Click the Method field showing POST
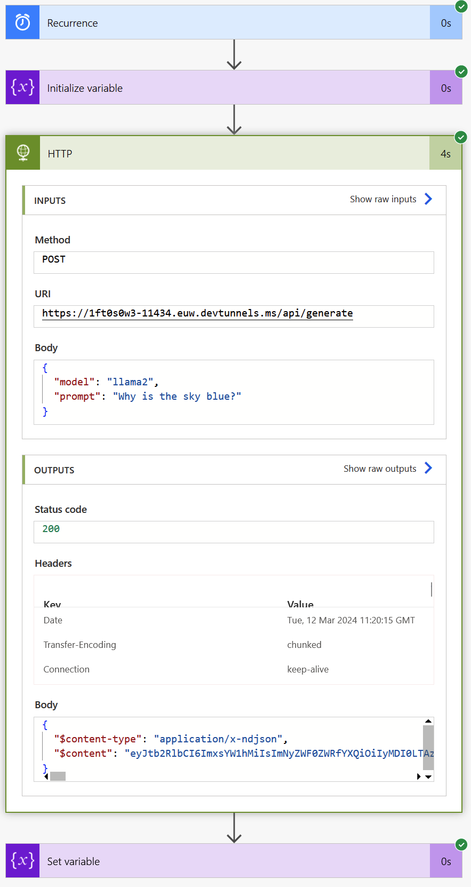Viewport: 471px width, 887px height. click(234, 263)
